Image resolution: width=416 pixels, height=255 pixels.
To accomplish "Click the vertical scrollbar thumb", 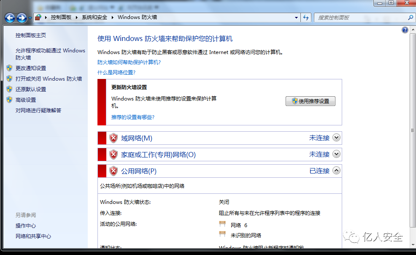I will tap(413, 130).
